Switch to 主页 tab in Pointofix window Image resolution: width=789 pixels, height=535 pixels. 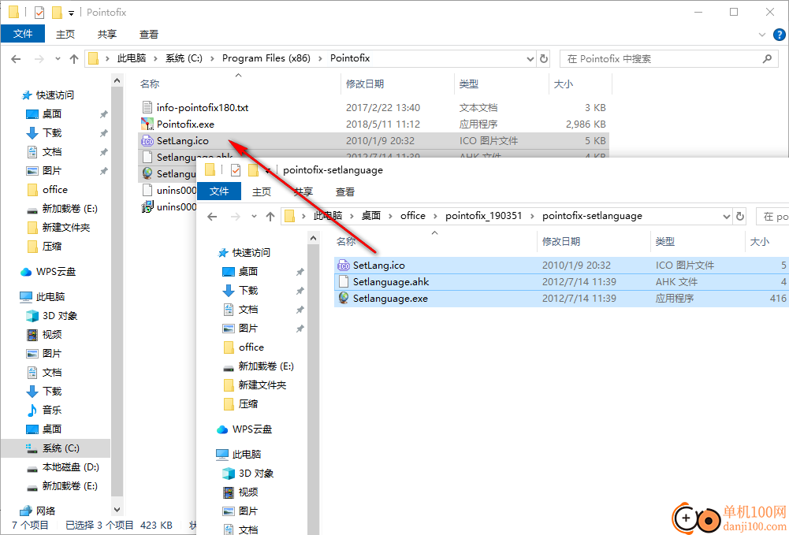click(x=65, y=34)
